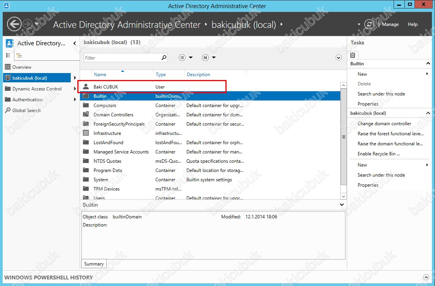Open the Help menu

(x=413, y=24)
